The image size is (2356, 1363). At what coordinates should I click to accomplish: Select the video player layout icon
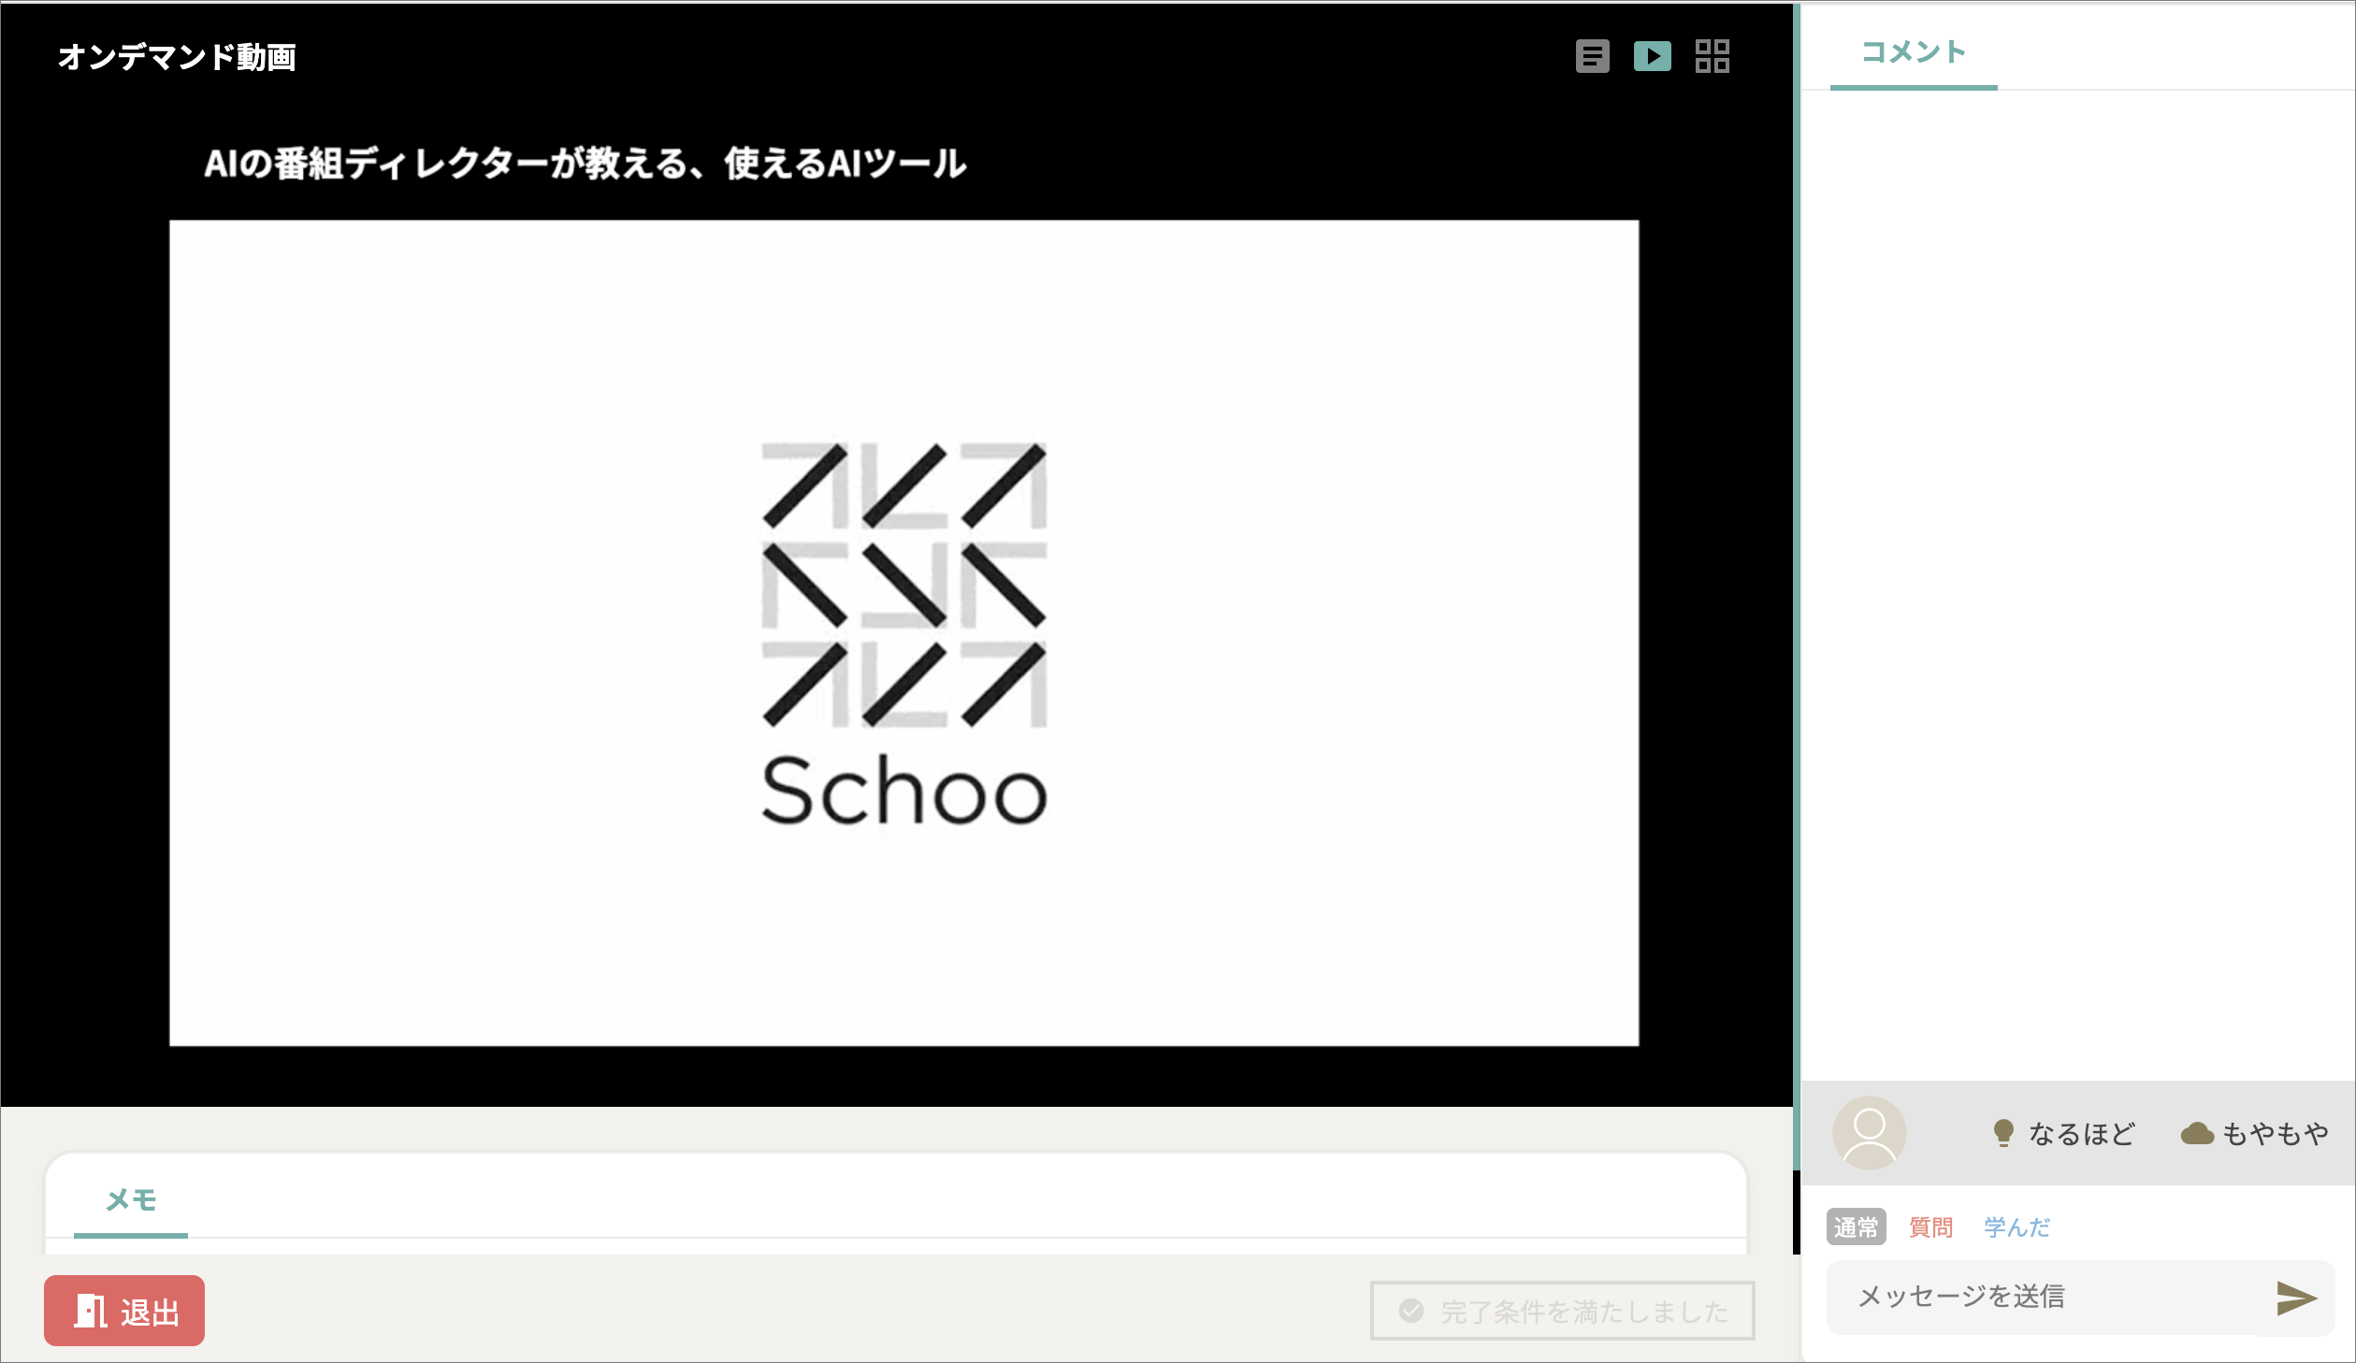click(1652, 56)
